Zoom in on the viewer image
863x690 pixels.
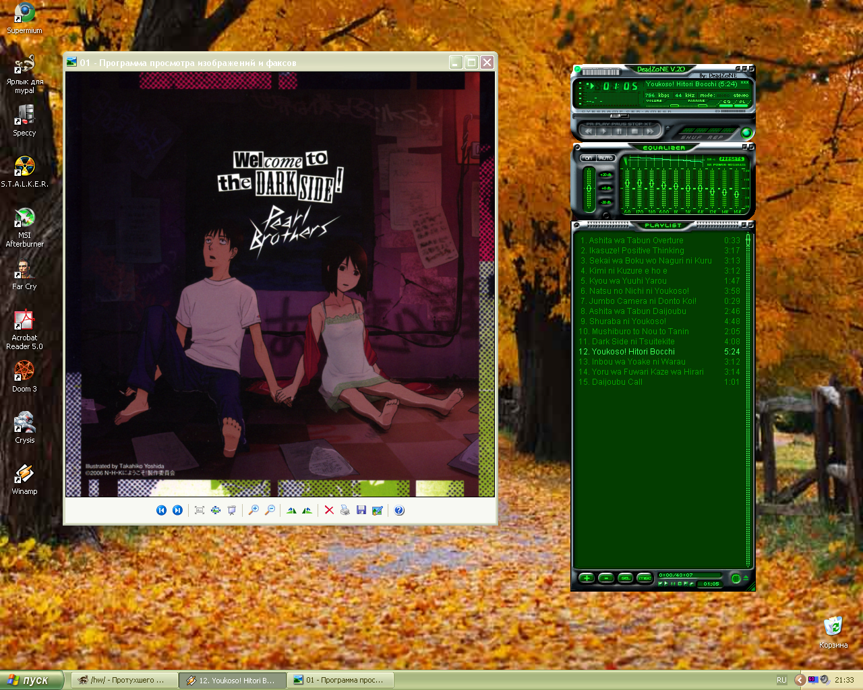click(x=254, y=510)
